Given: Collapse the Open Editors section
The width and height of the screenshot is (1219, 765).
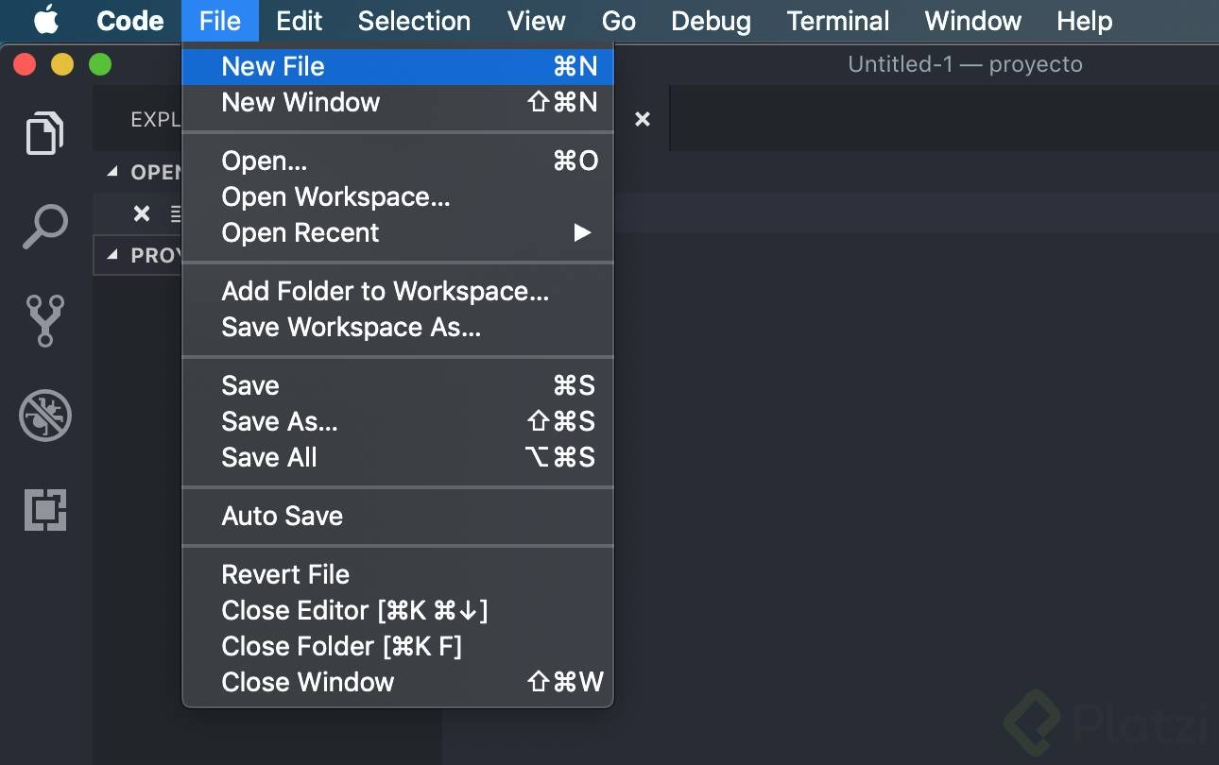Looking at the screenshot, I should pos(113,172).
